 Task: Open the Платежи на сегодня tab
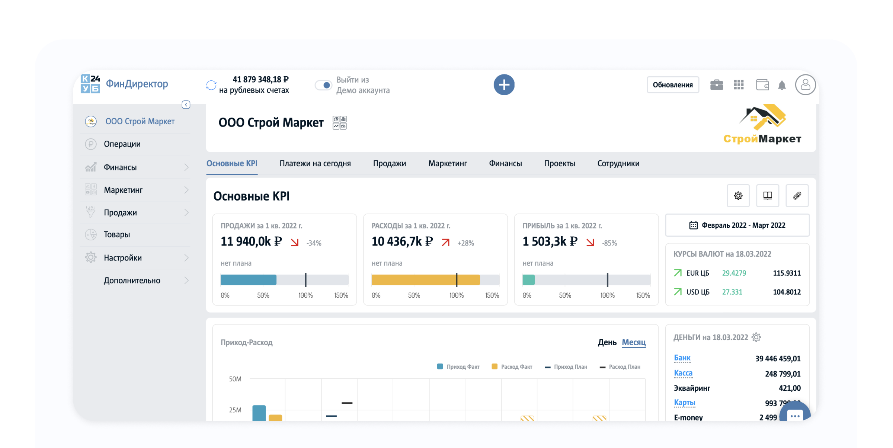(315, 163)
